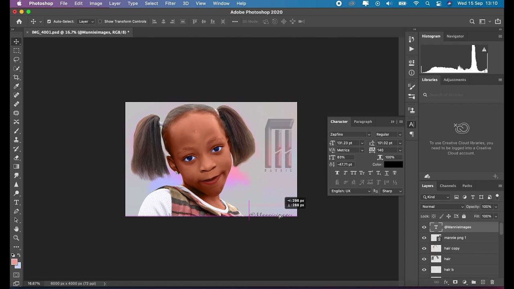514x289 pixels.
Task: Toggle visibility of the hair b layer
Action: tap(424, 270)
